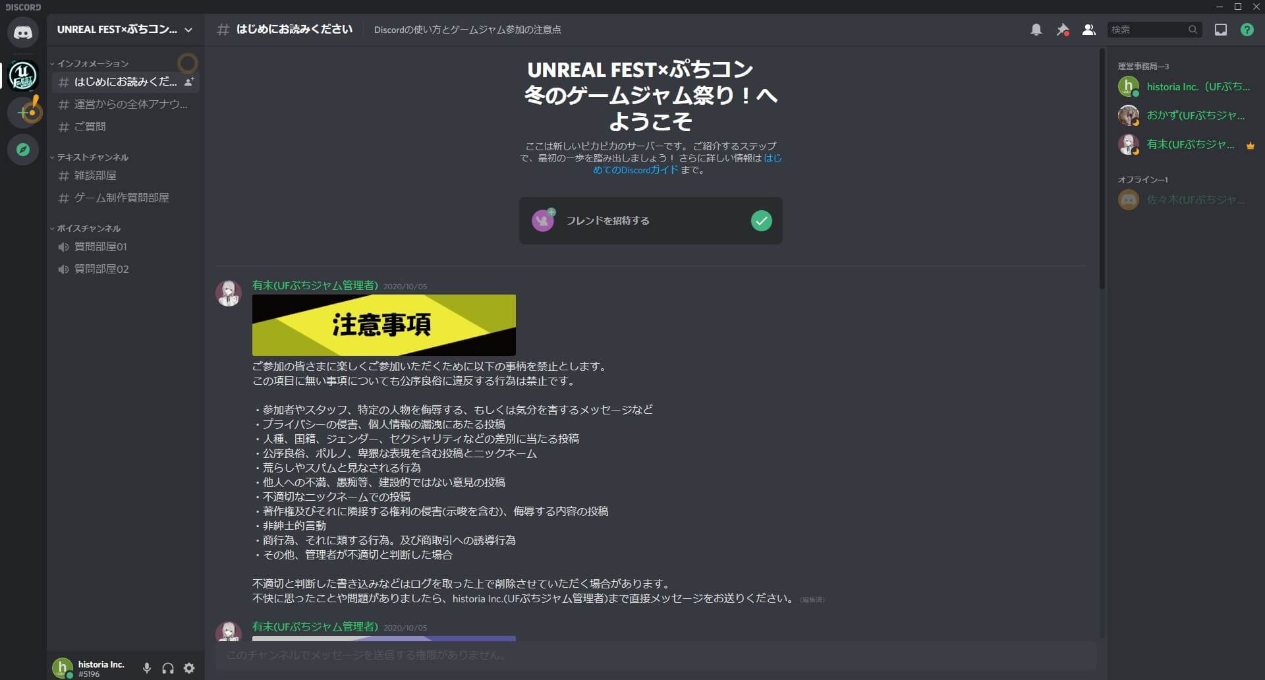This screenshot has height=680, width=1265.
Task: Select はじめにお読みください channel
Action: 125,82
